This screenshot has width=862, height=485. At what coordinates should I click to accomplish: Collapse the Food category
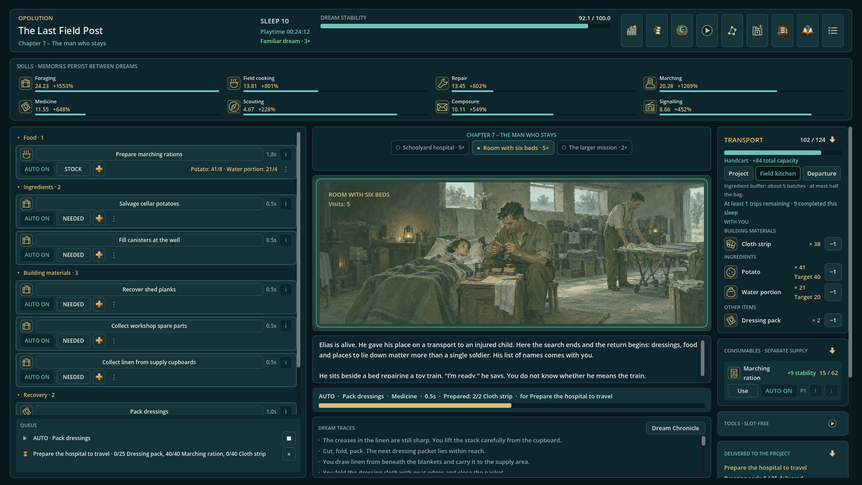31,138
